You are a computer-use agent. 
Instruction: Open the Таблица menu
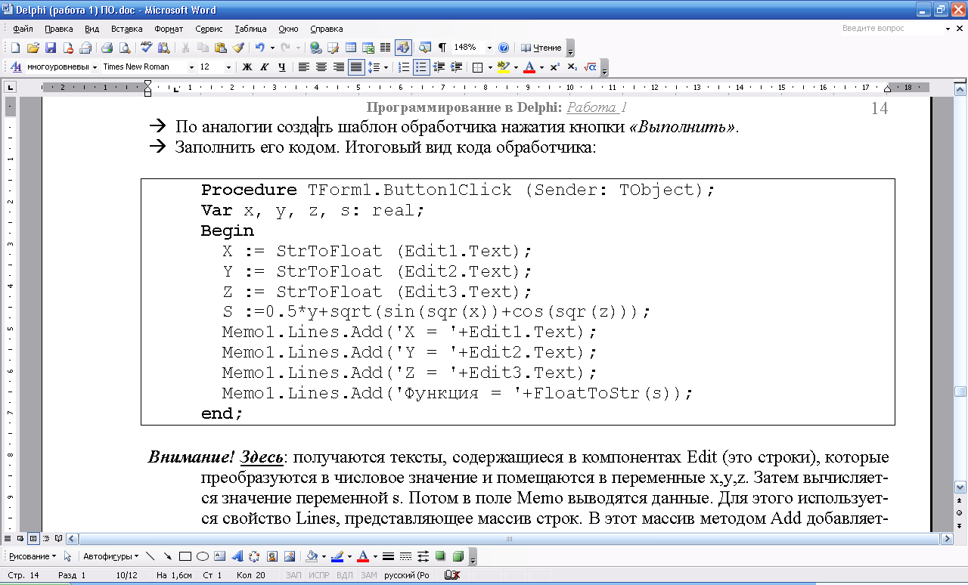tap(250, 29)
